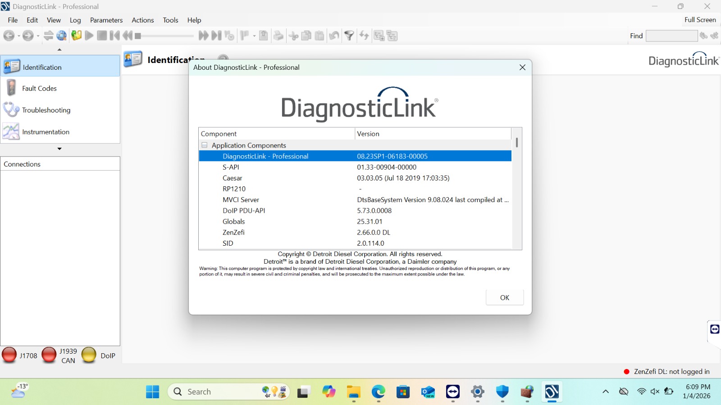Image resolution: width=721 pixels, height=405 pixels.
Task: Click the down arrow below the side panel list
Action: pos(59,148)
